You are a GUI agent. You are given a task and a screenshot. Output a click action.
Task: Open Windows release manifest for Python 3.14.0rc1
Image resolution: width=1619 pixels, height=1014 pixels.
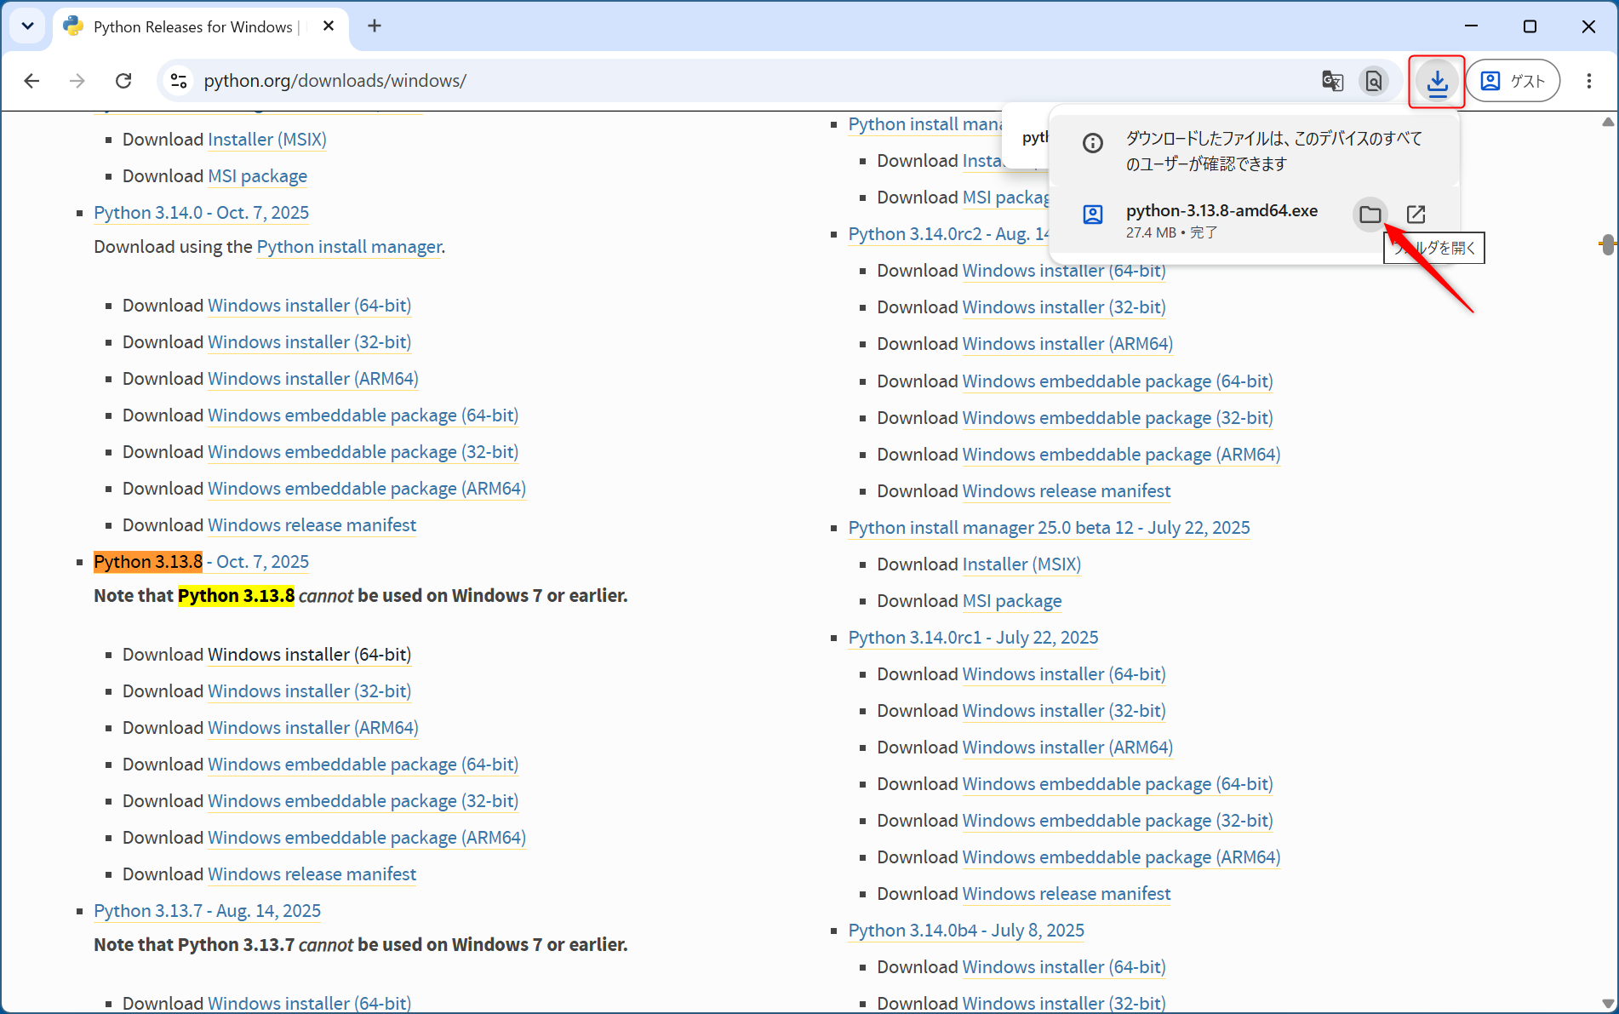coord(1067,894)
